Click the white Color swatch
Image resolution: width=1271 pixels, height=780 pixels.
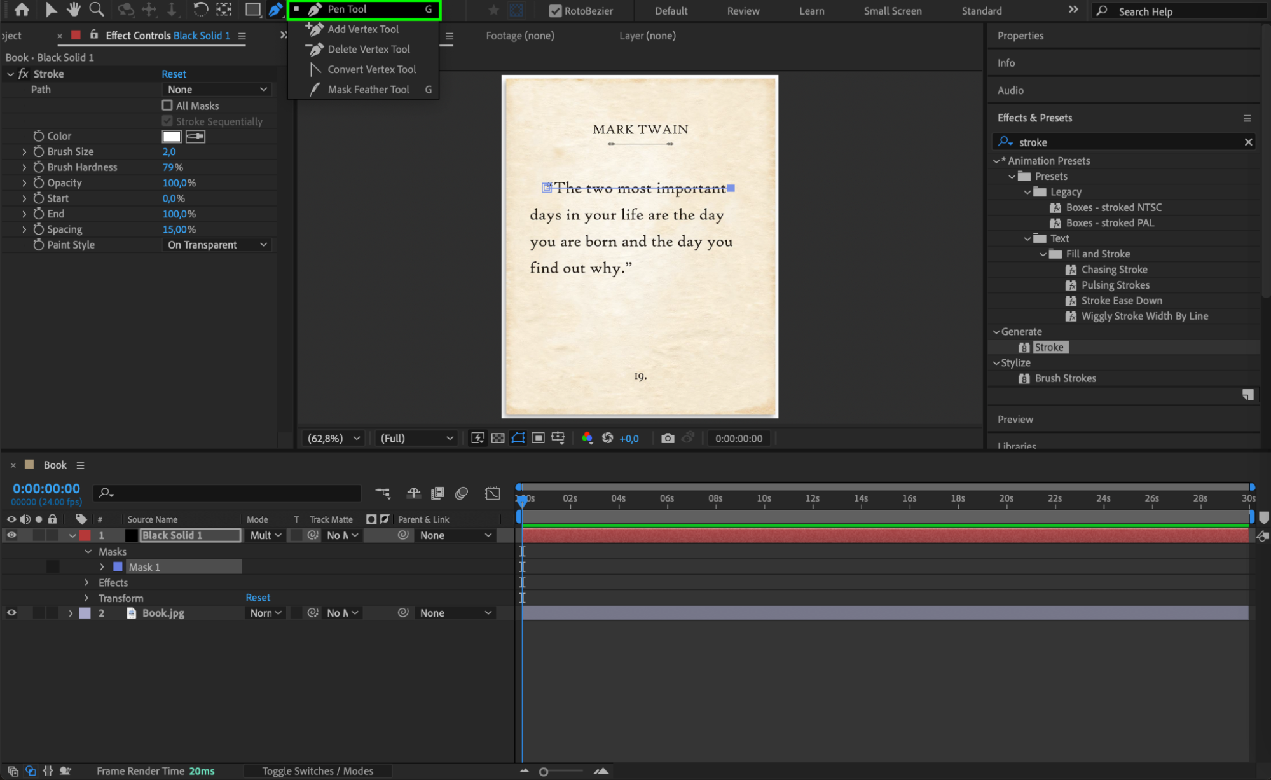pos(172,136)
